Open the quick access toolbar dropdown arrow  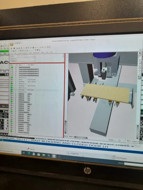coord(23,43)
